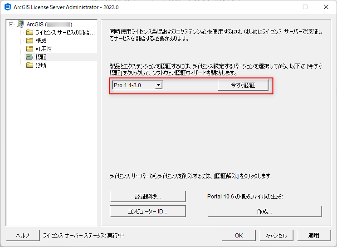Click the 認証解除... button
The height and width of the screenshot is (247, 337).
pos(148,196)
